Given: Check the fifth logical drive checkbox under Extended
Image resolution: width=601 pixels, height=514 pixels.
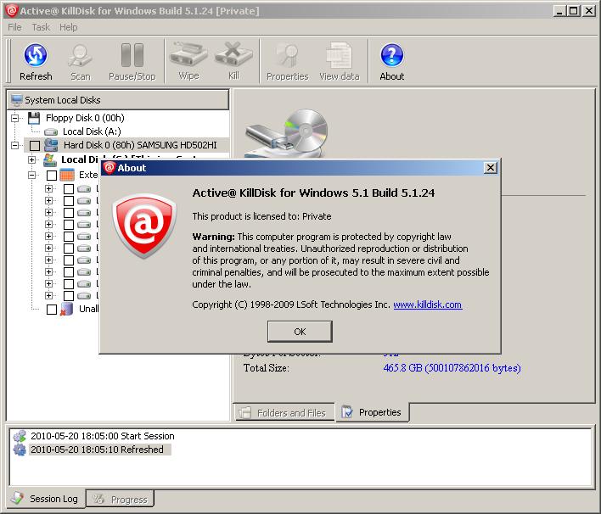Looking at the screenshot, I should pyautogui.click(x=69, y=237).
